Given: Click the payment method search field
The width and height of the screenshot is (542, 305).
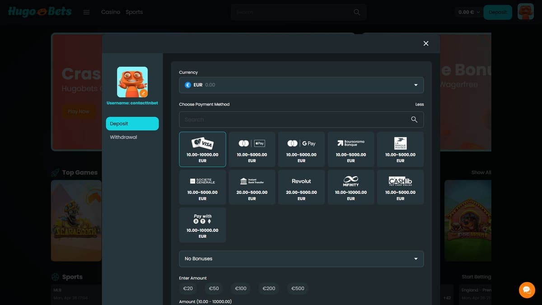Looking at the screenshot, I should [301, 119].
